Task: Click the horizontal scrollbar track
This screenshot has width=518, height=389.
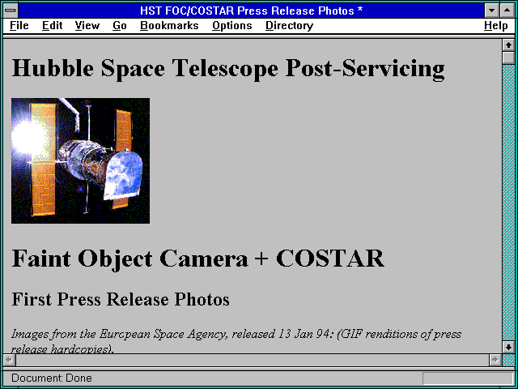Action: tap(252, 360)
